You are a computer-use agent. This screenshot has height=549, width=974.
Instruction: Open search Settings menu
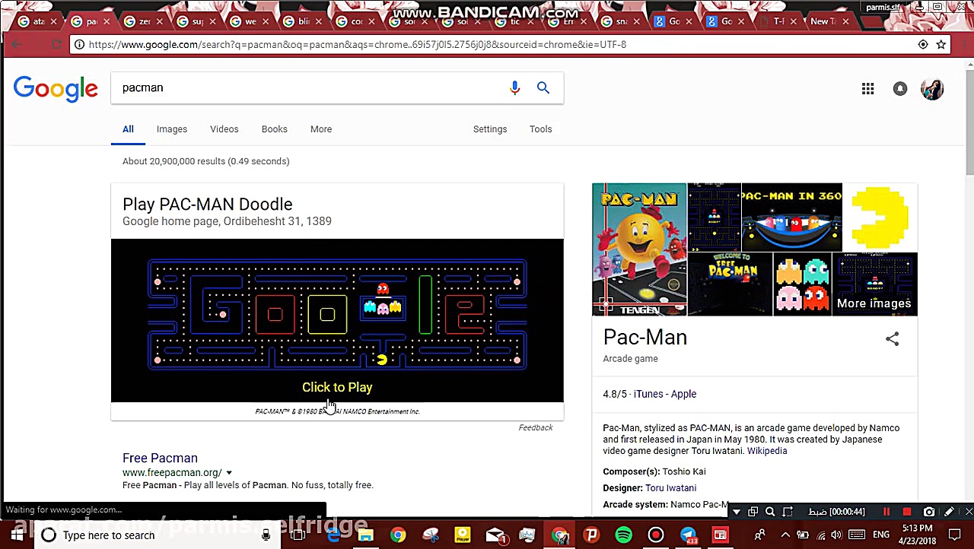[490, 129]
